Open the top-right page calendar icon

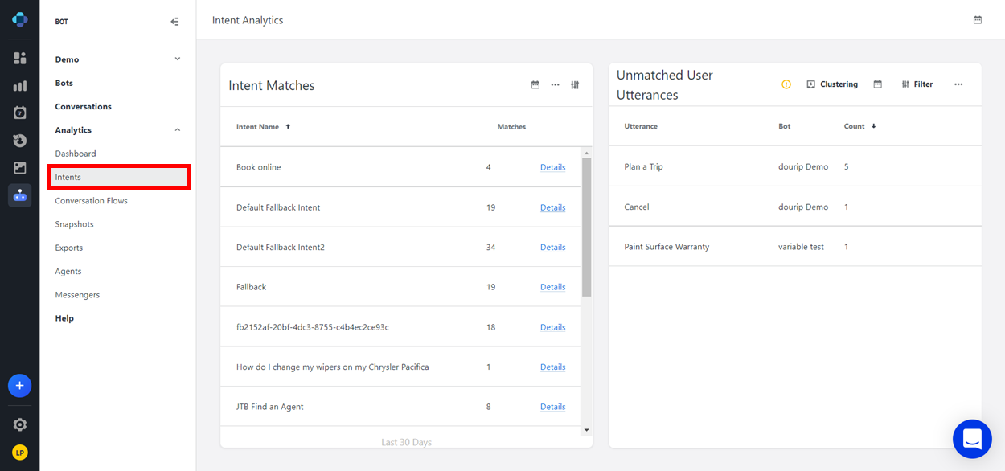[978, 20]
